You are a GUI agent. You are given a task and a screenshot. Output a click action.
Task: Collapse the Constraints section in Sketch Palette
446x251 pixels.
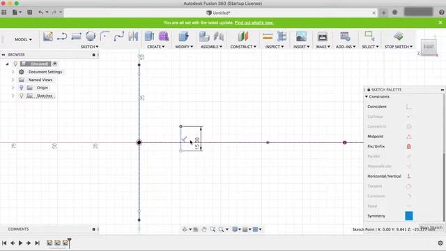click(x=367, y=97)
